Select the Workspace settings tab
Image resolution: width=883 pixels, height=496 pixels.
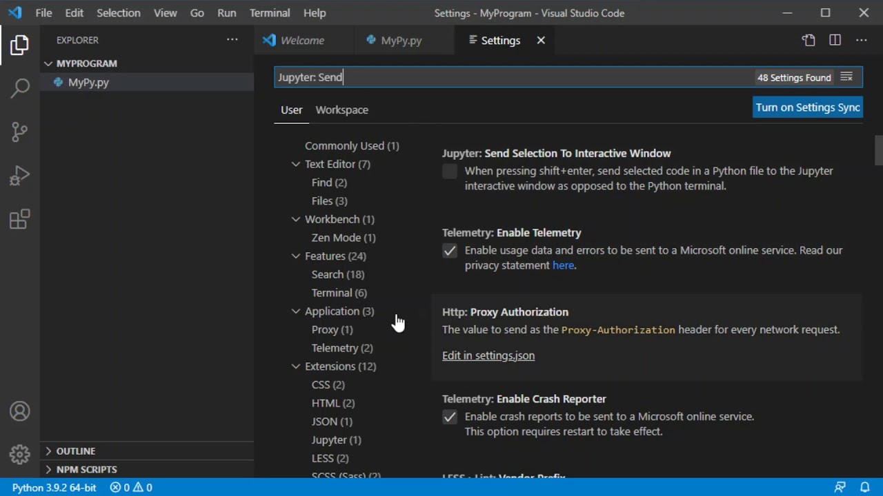[341, 110]
